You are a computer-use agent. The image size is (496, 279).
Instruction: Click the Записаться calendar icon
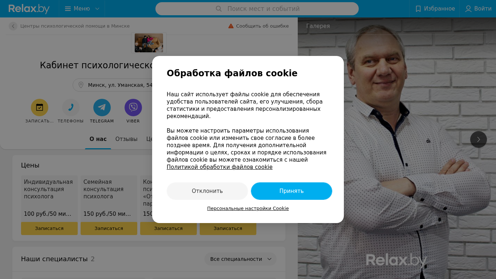tap(40, 108)
